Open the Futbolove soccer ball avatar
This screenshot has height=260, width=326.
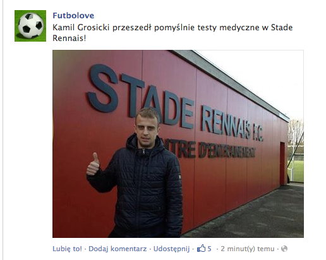tap(30, 26)
